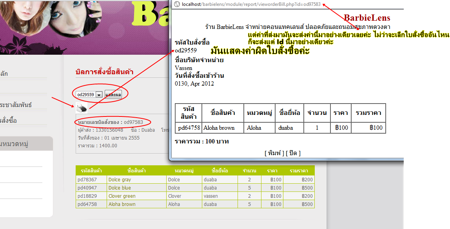Click the Dolce blue product name
450x229 pixels.
point(120,188)
